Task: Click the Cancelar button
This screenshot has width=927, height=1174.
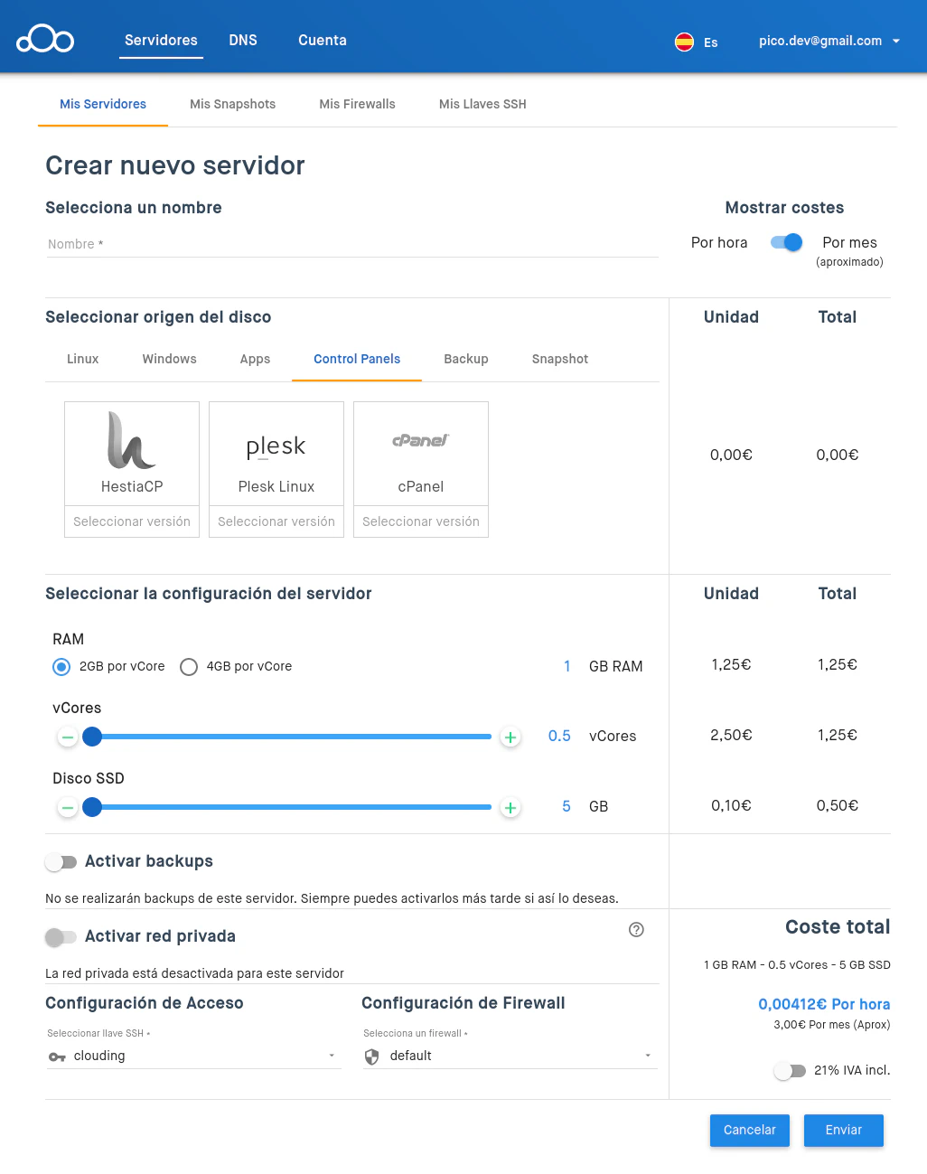Action: pos(749,1130)
